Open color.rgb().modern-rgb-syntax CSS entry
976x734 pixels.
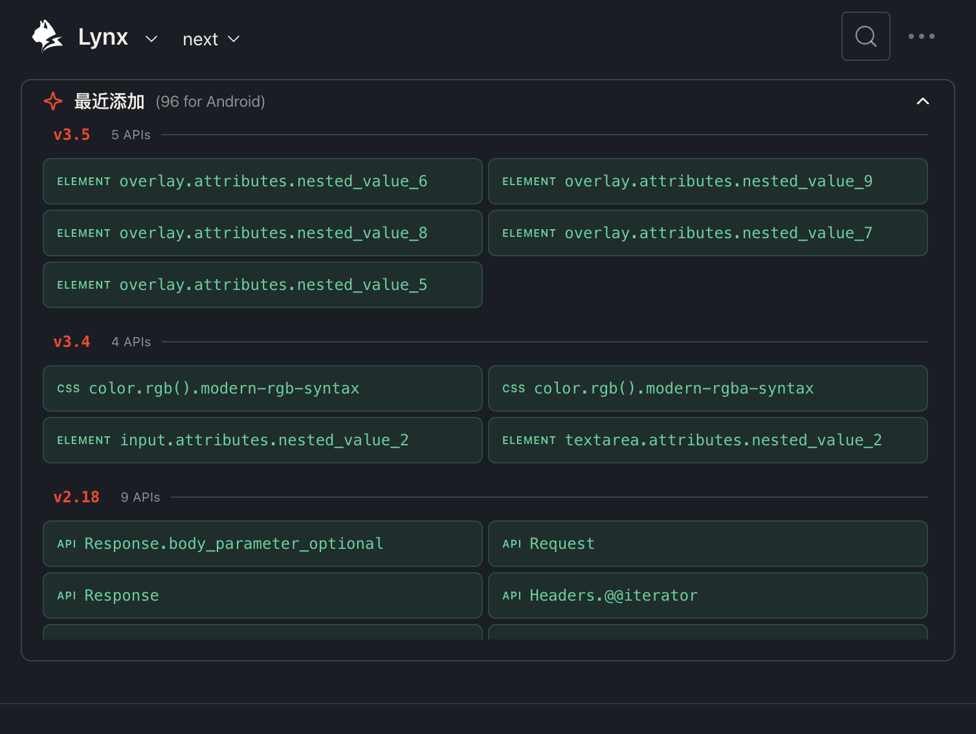pyautogui.click(x=262, y=388)
